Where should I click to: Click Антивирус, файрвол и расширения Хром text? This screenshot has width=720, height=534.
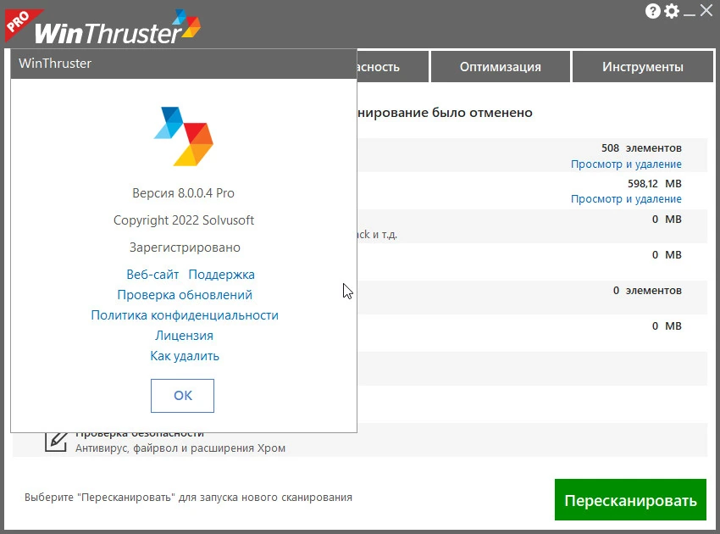click(180, 448)
